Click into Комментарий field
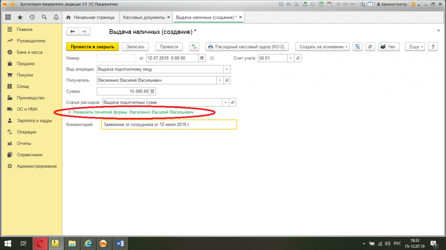 (169, 124)
